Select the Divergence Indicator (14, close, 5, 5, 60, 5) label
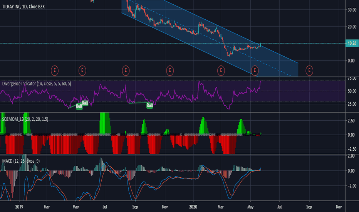 (x=37, y=84)
